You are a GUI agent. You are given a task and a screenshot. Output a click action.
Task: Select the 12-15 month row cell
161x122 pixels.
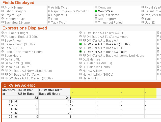[x=10, y=105]
